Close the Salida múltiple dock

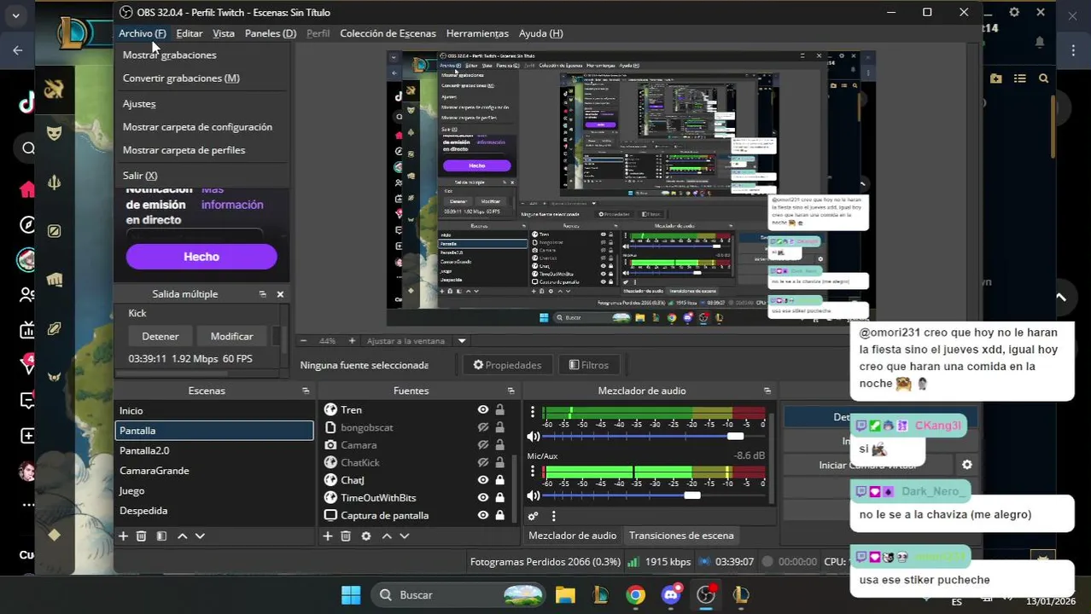(x=280, y=294)
